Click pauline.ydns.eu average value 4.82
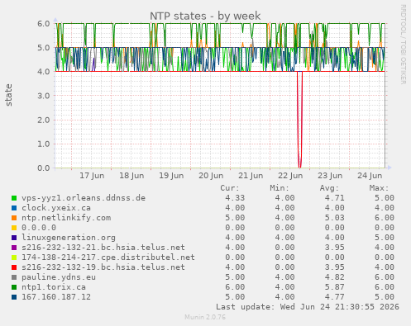The height and width of the screenshot is (326, 411). click(334, 277)
